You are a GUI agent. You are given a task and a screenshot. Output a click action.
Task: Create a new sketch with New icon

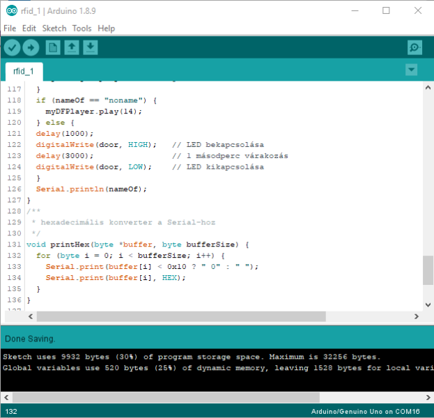(53, 47)
